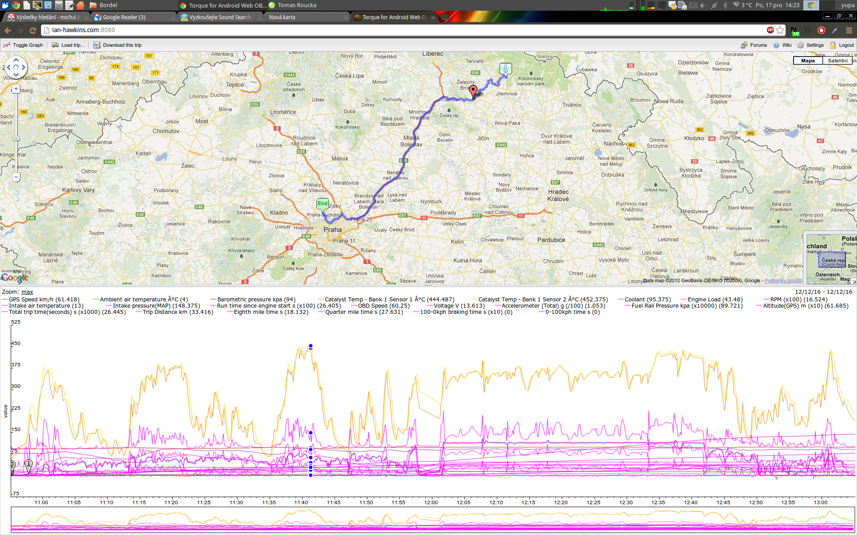The image size is (857, 535).
Task: Go back in browser history
Action: point(8,30)
